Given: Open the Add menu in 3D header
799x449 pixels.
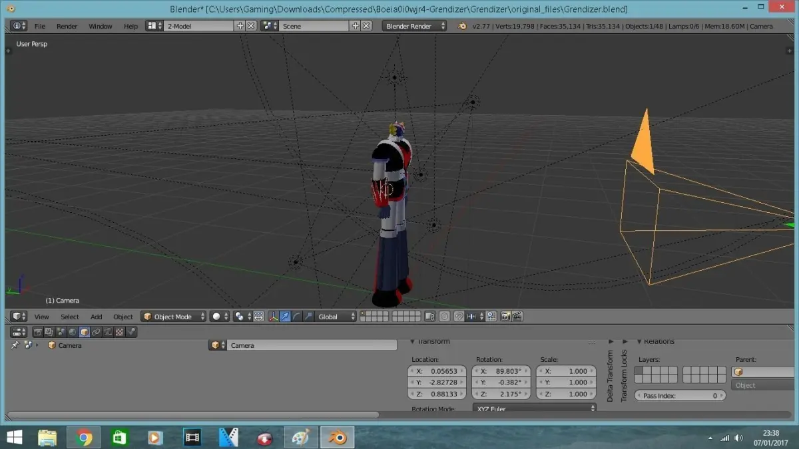Looking at the screenshot, I should tap(97, 317).
